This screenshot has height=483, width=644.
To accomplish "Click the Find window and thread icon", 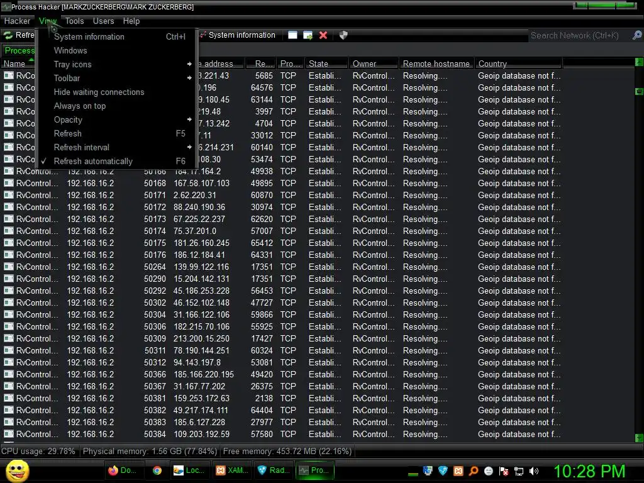I will click(x=308, y=35).
